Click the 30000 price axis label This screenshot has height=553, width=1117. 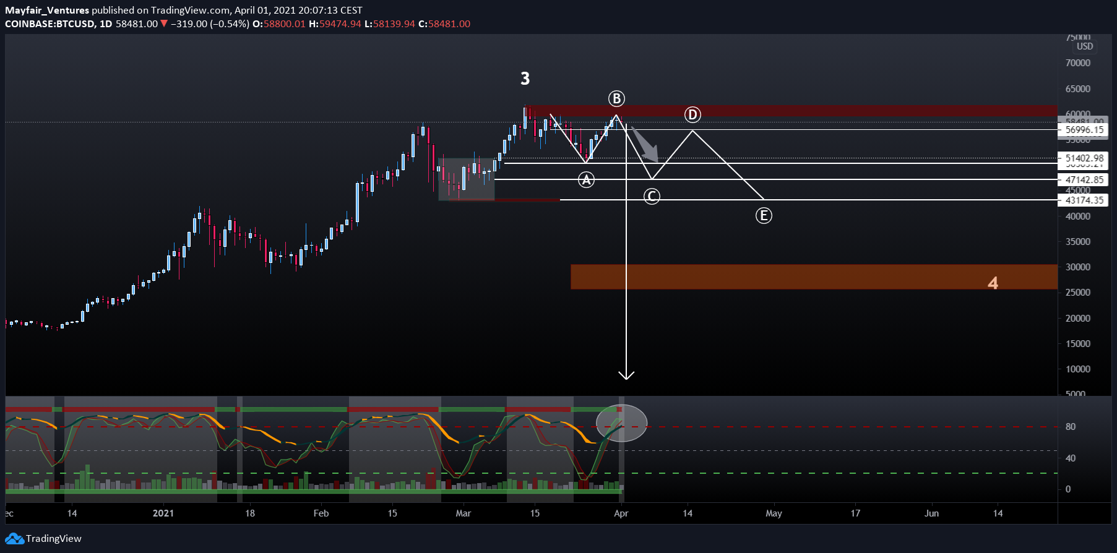[1078, 267]
